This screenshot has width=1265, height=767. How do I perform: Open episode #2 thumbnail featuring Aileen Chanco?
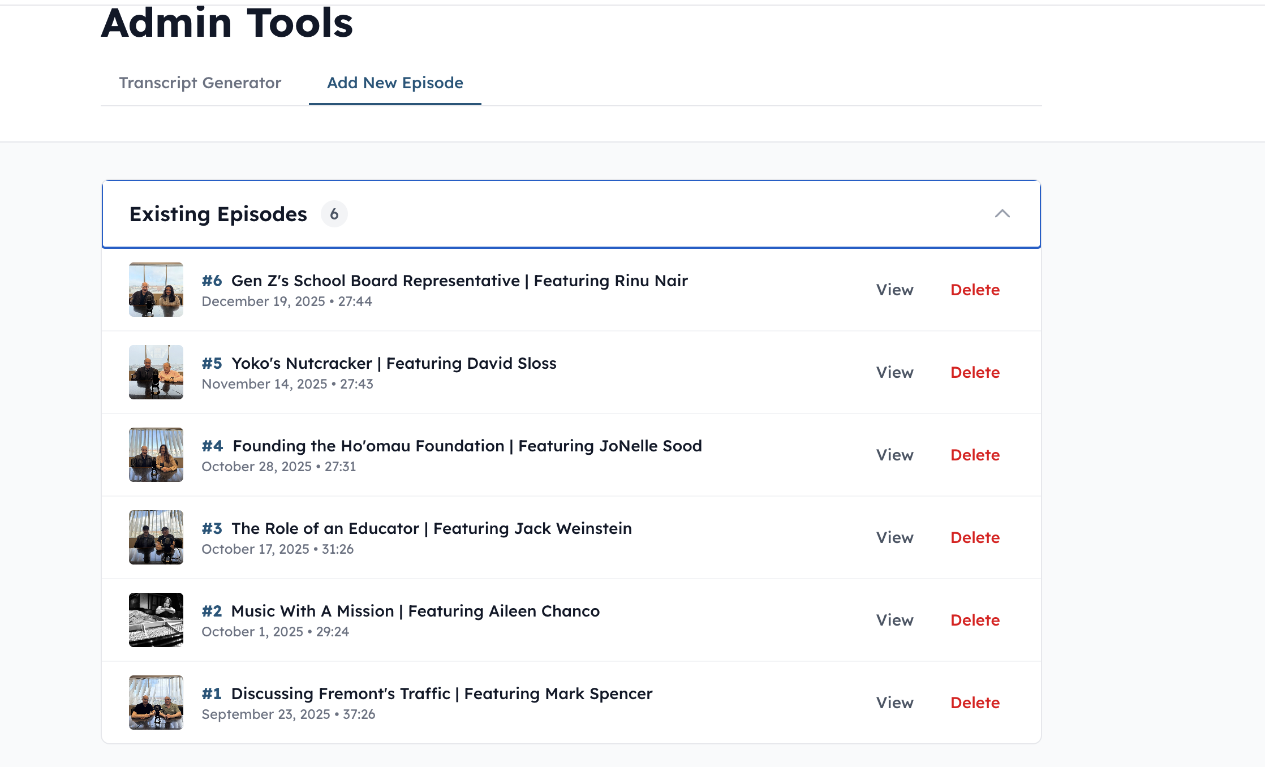coord(156,620)
